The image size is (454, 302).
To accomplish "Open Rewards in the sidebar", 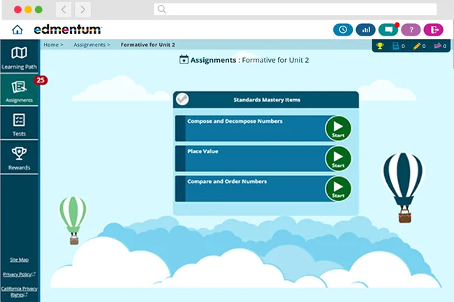I will [x=19, y=158].
